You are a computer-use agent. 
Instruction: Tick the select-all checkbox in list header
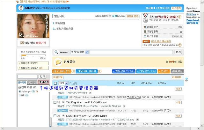click(x=55, y=83)
